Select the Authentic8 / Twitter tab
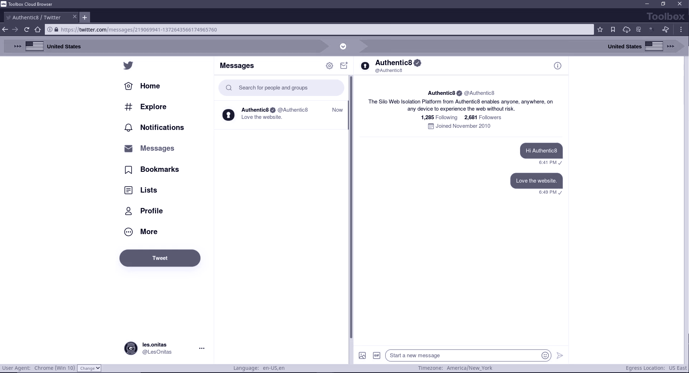Viewport: 689px width, 373px height. [41, 17]
